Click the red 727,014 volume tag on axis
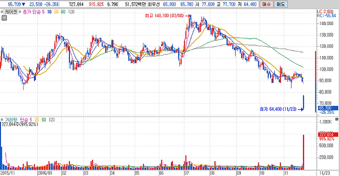Image resolution: width=340 pixels, height=176 pixels. 328,135
